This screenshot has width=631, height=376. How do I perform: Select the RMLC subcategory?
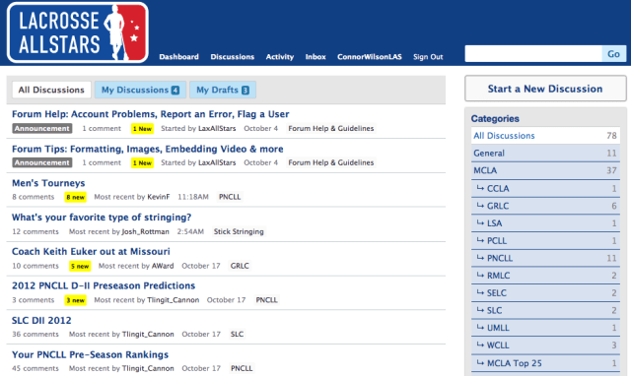click(545, 276)
